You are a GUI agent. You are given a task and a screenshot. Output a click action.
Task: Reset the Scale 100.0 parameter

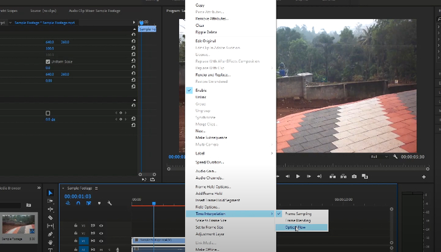pyautogui.click(x=133, y=48)
